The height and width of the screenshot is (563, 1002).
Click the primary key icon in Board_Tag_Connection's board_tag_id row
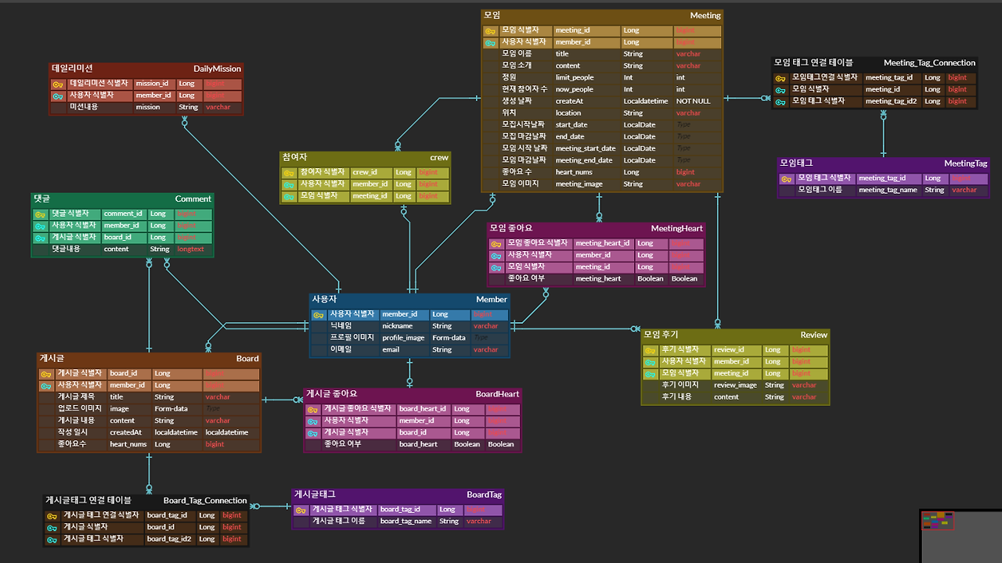tap(52, 516)
